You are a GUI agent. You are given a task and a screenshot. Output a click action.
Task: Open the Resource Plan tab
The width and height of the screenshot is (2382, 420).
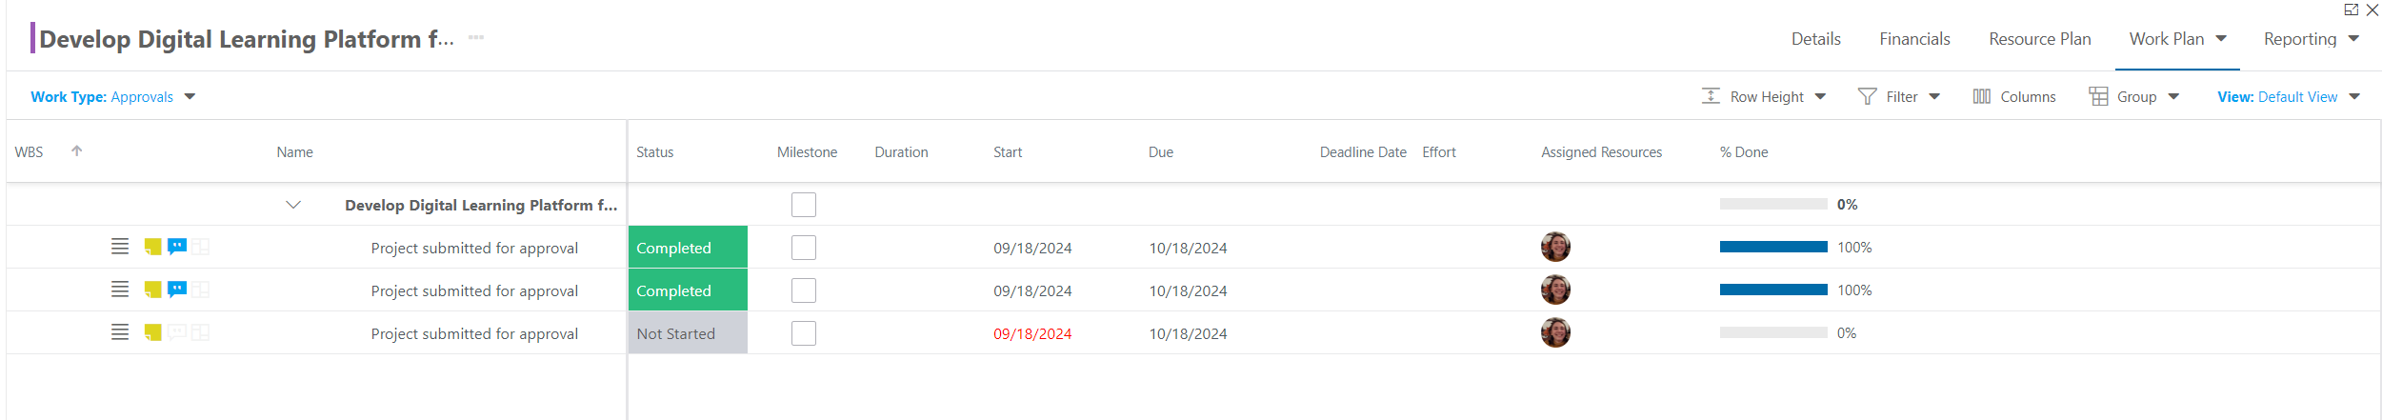(x=2040, y=39)
